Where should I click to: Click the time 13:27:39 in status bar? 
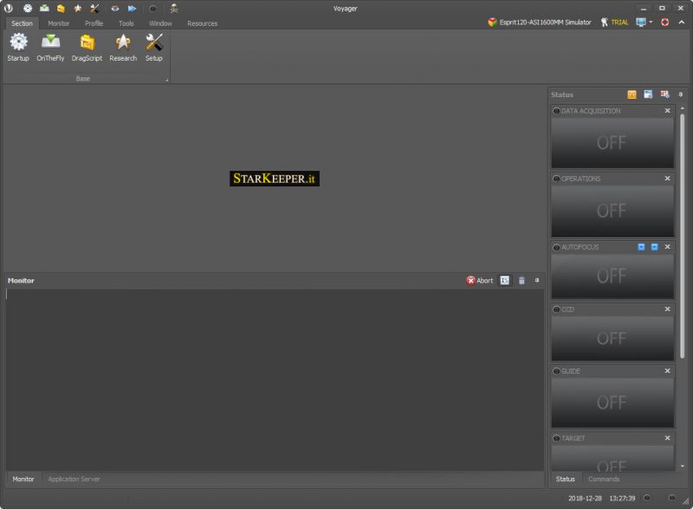pos(622,499)
